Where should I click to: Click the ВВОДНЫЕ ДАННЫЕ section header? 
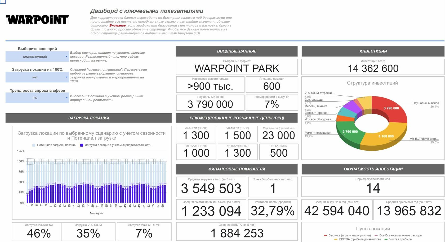[x=237, y=51]
